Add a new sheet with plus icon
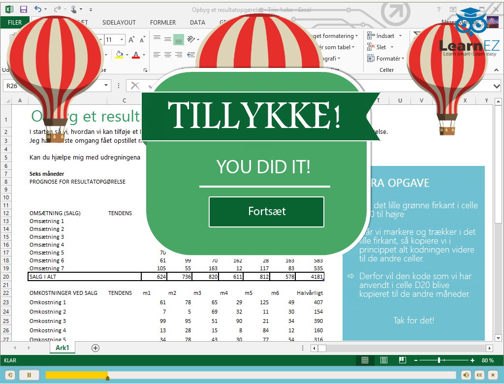Screen dimensions: 504x384 click(95, 348)
